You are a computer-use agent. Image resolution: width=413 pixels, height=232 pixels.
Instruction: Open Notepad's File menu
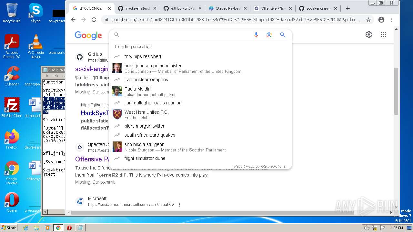click(46, 76)
